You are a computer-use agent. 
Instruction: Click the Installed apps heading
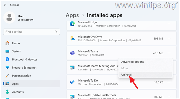click(x=105, y=15)
